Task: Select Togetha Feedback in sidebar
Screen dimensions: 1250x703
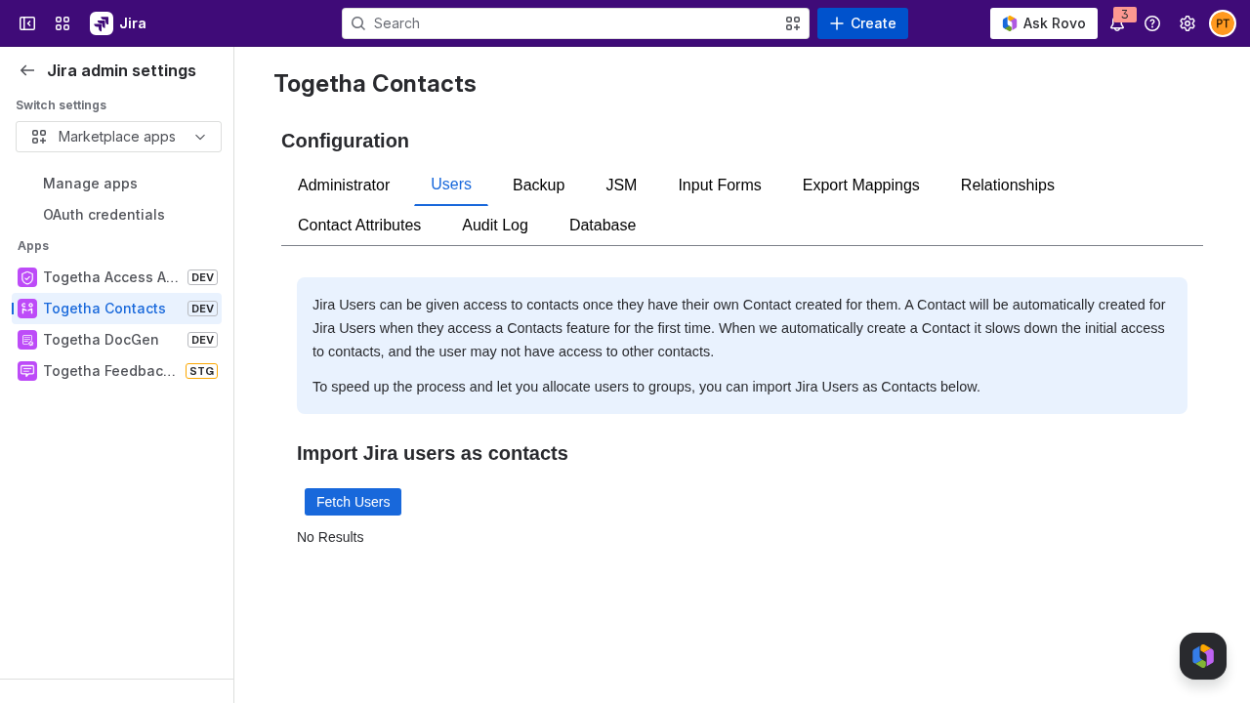Action: pyautogui.click(x=116, y=371)
